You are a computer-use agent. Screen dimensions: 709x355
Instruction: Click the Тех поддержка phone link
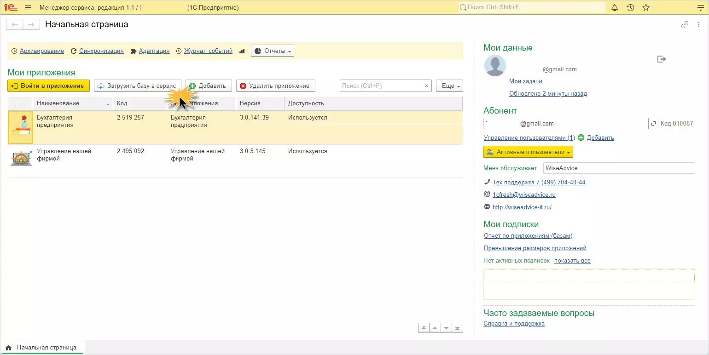point(539,183)
